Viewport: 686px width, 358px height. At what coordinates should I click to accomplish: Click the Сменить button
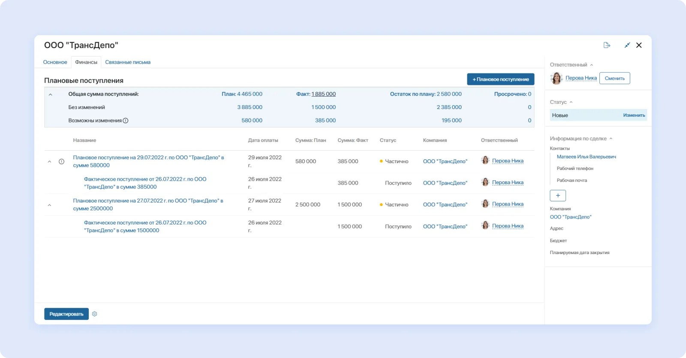(x=614, y=78)
